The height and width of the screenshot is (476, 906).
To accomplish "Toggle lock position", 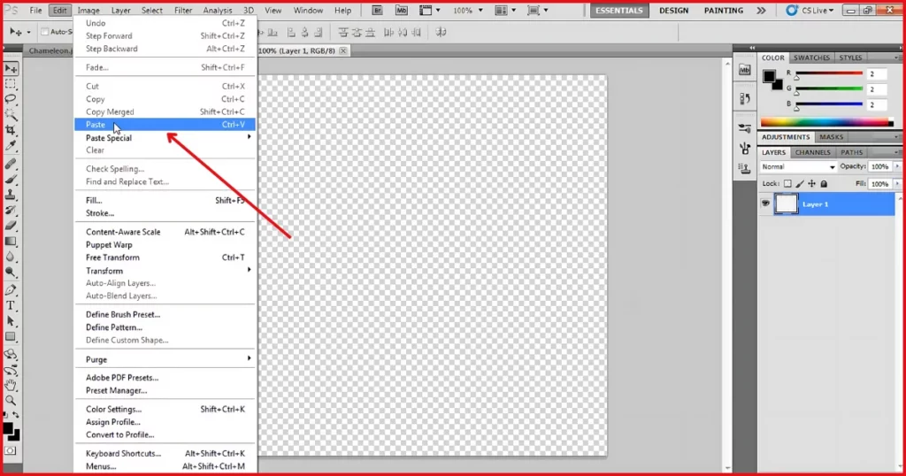I will click(x=812, y=184).
